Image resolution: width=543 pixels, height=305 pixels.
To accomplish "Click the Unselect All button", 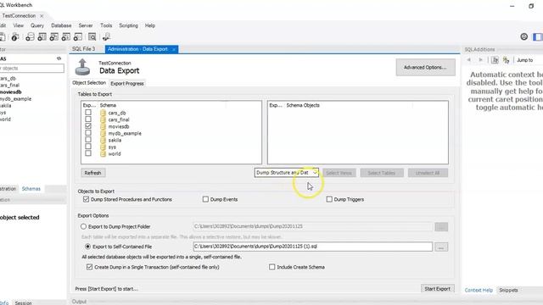I will click(428, 173).
